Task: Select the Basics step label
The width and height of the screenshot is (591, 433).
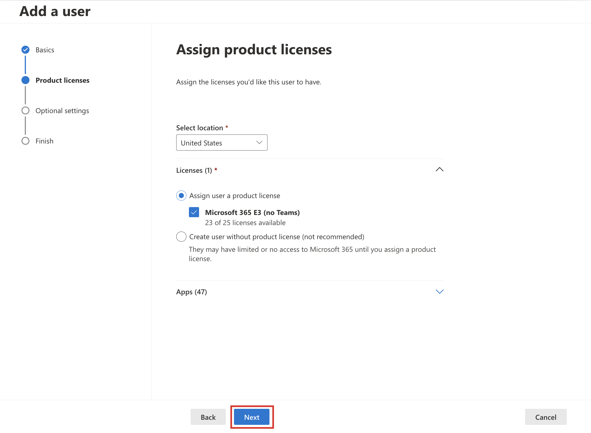Action: pyautogui.click(x=45, y=50)
